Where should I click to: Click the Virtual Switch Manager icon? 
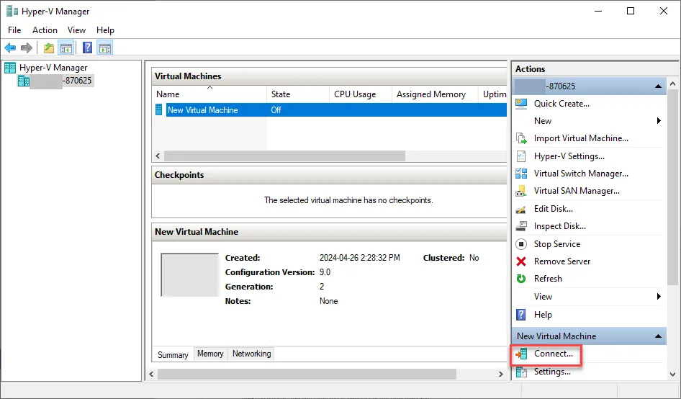tap(521, 174)
